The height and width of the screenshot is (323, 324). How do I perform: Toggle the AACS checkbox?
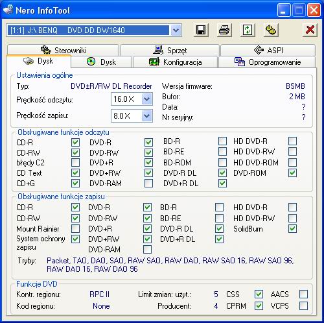tap(303, 294)
